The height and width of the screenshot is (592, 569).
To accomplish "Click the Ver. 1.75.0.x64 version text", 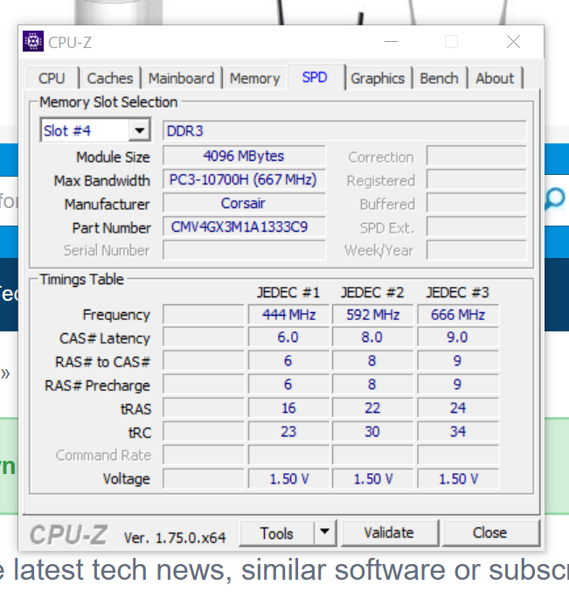I will pyautogui.click(x=175, y=537).
